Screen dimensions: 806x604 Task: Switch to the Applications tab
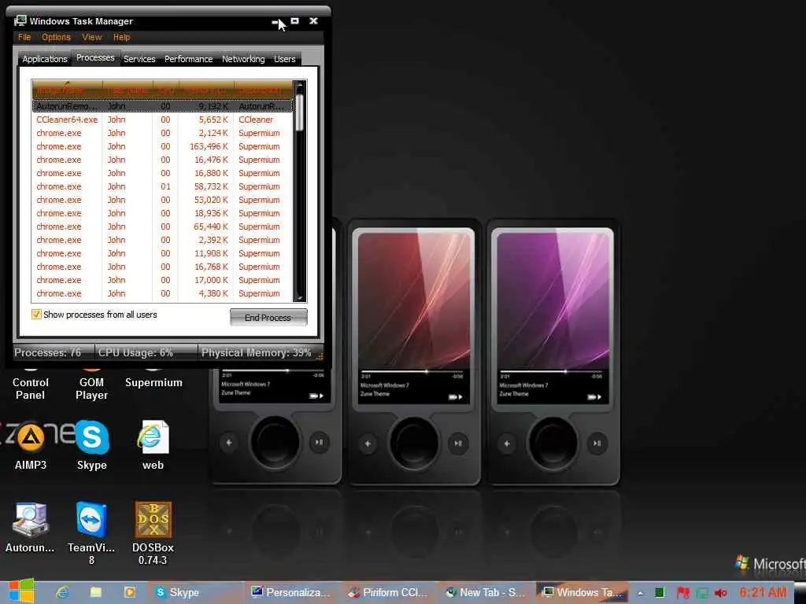click(x=45, y=59)
